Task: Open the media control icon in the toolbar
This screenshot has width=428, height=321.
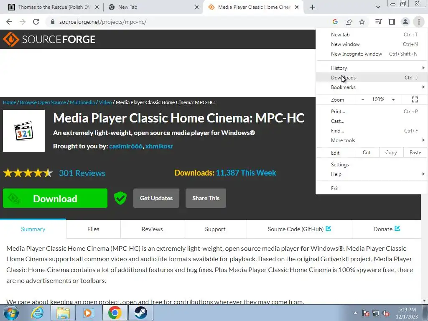Action: coord(378,22)
